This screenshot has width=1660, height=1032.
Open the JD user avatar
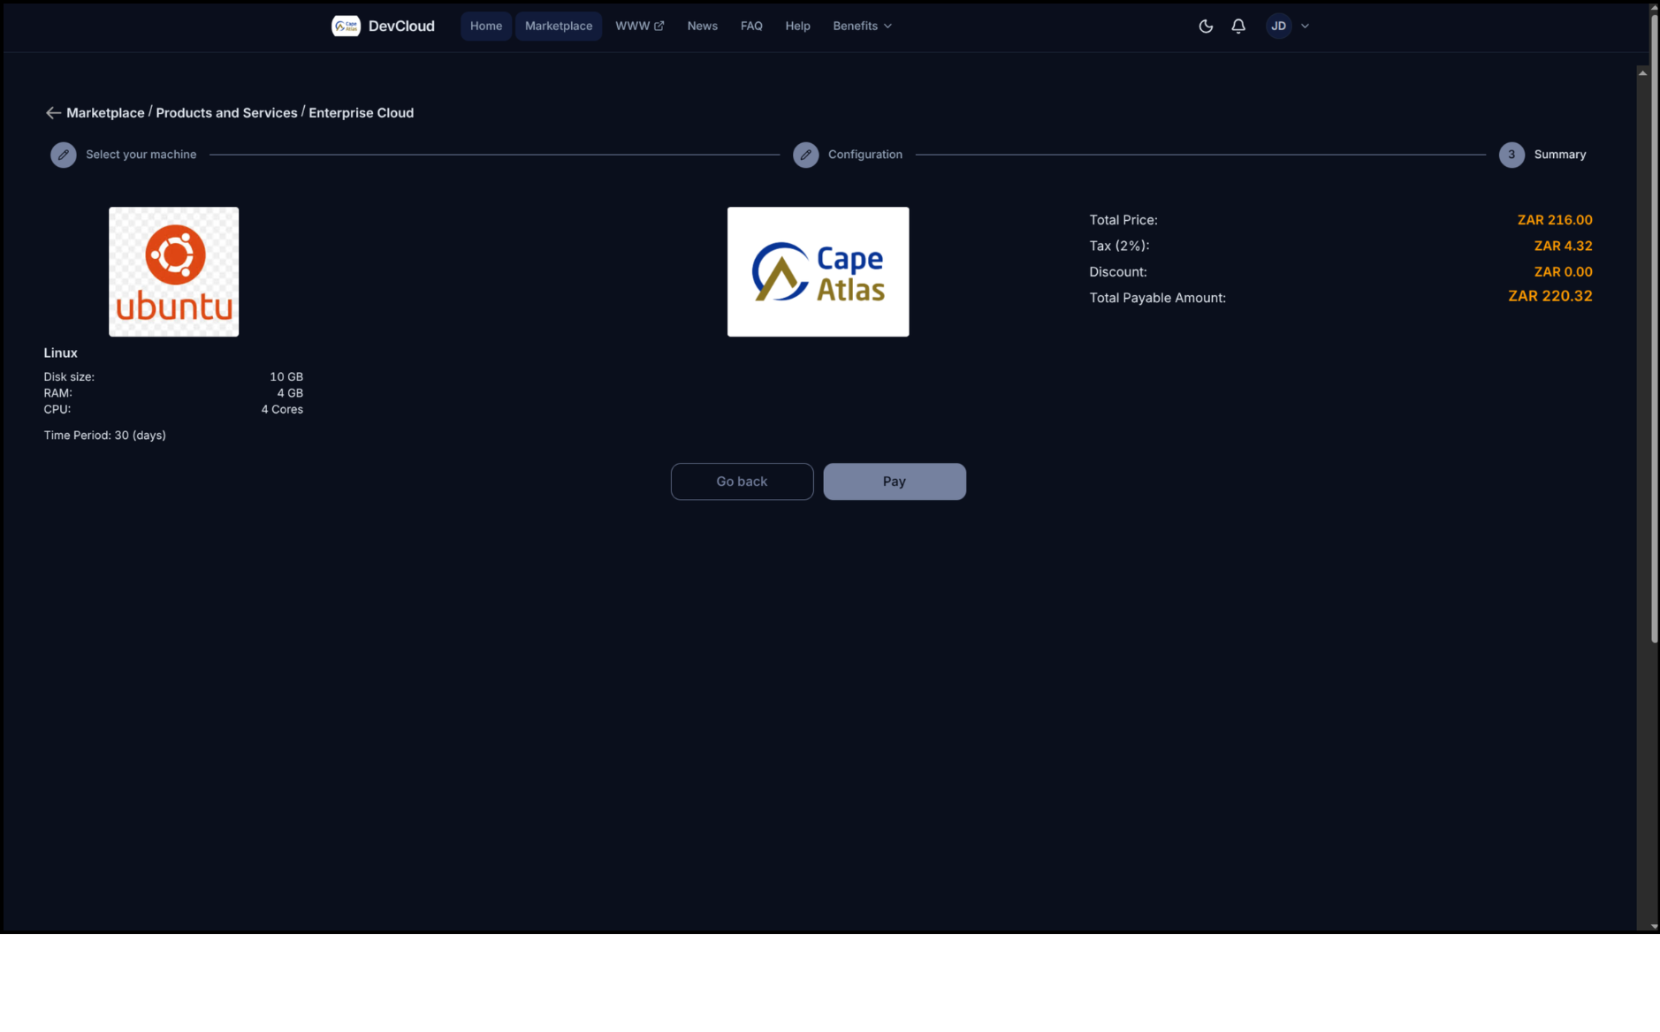(x=1278, y=27)
